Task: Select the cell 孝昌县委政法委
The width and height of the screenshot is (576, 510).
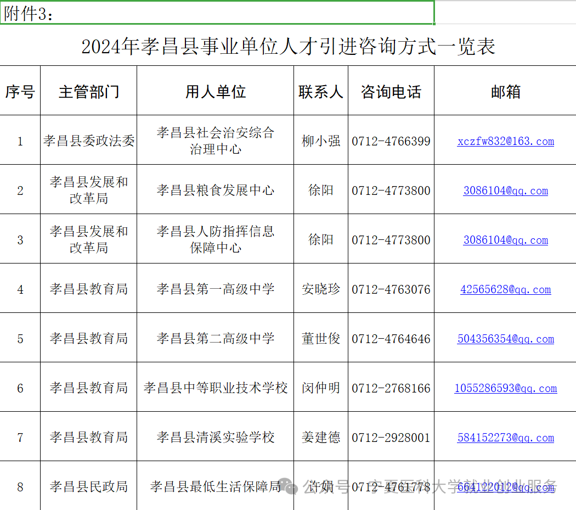Action: (x=88, y=140)
